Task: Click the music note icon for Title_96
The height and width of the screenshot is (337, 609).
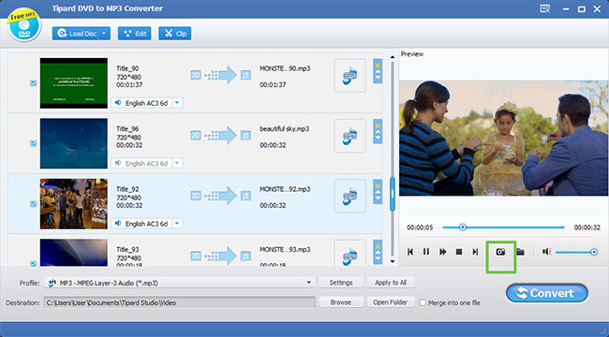Action: [245, 135]
